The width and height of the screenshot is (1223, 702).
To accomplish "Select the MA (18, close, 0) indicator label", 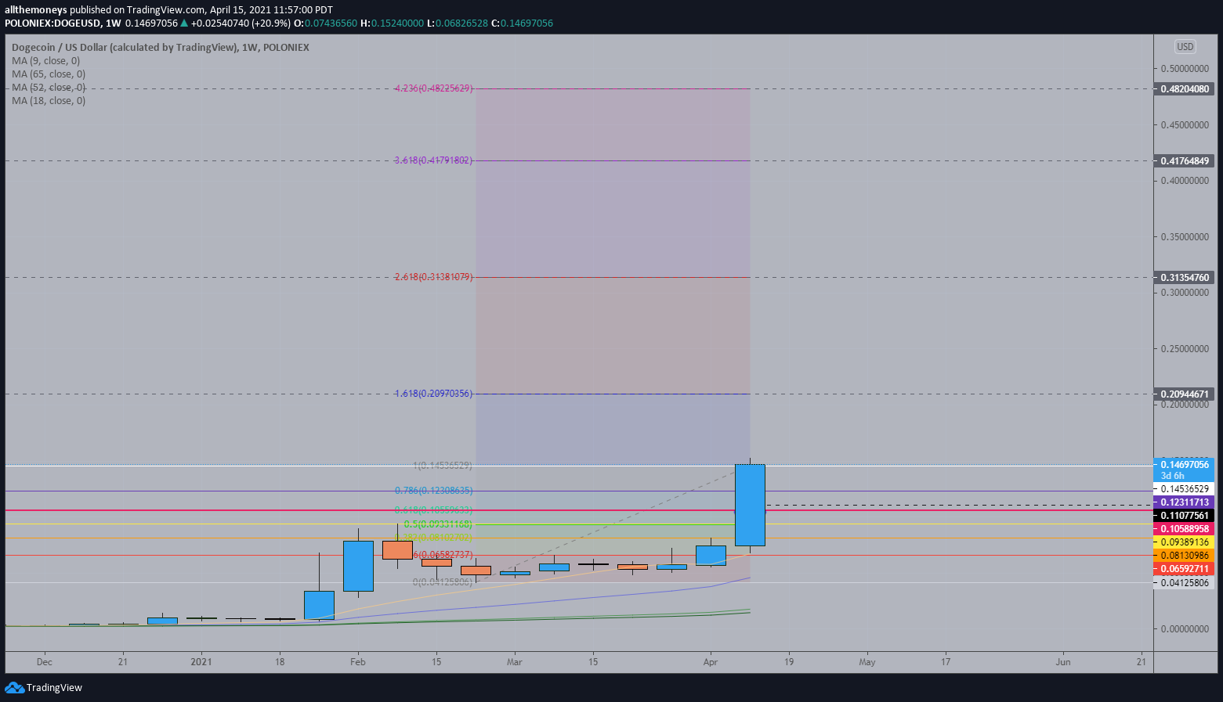I will [49, 101].
